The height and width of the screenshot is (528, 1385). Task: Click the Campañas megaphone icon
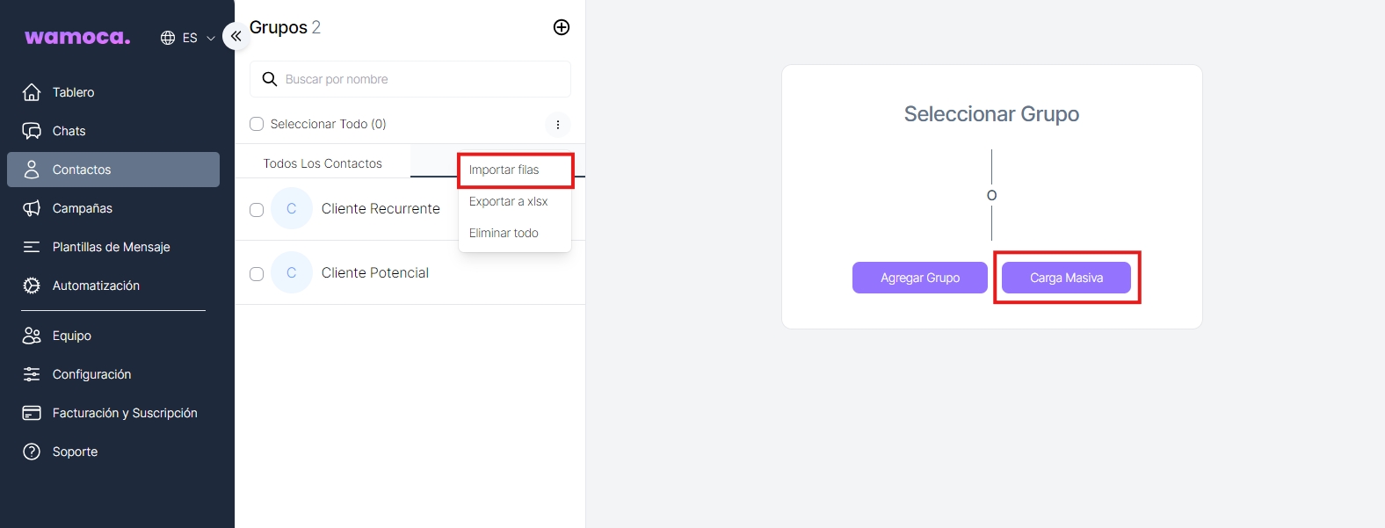pos(32,208)
